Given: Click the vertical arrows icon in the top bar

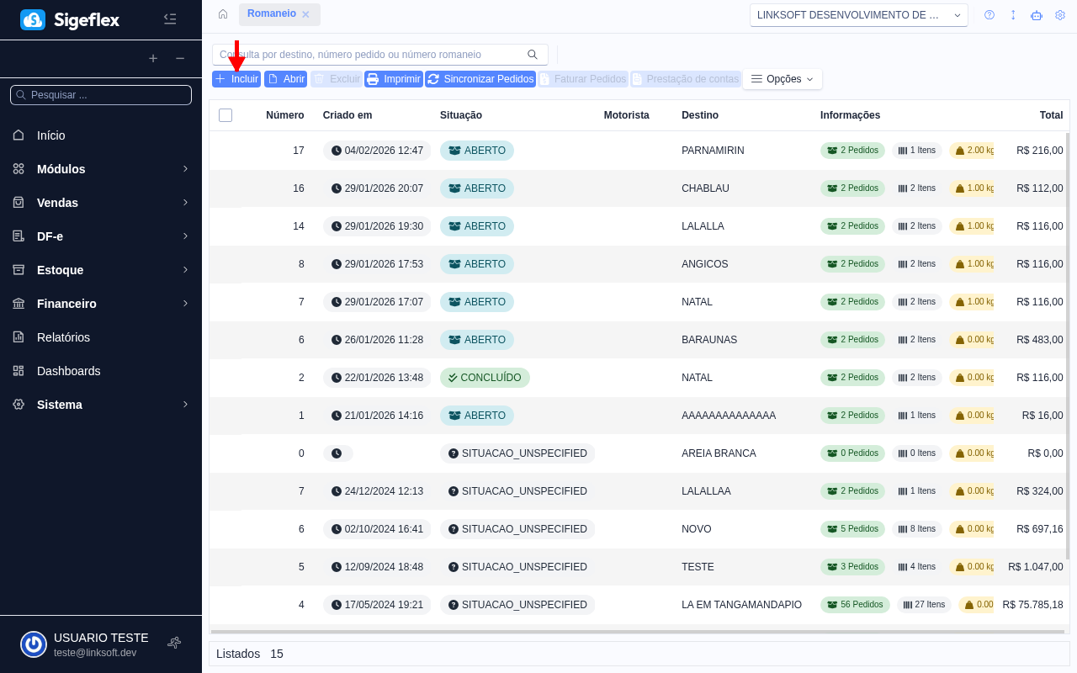Looking at the screenshot, I should (1013, 15).
